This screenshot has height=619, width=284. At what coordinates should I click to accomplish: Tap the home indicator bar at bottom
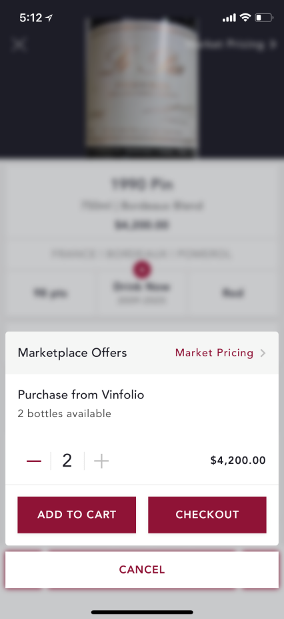pyautogui.click(x=142, y=612)
